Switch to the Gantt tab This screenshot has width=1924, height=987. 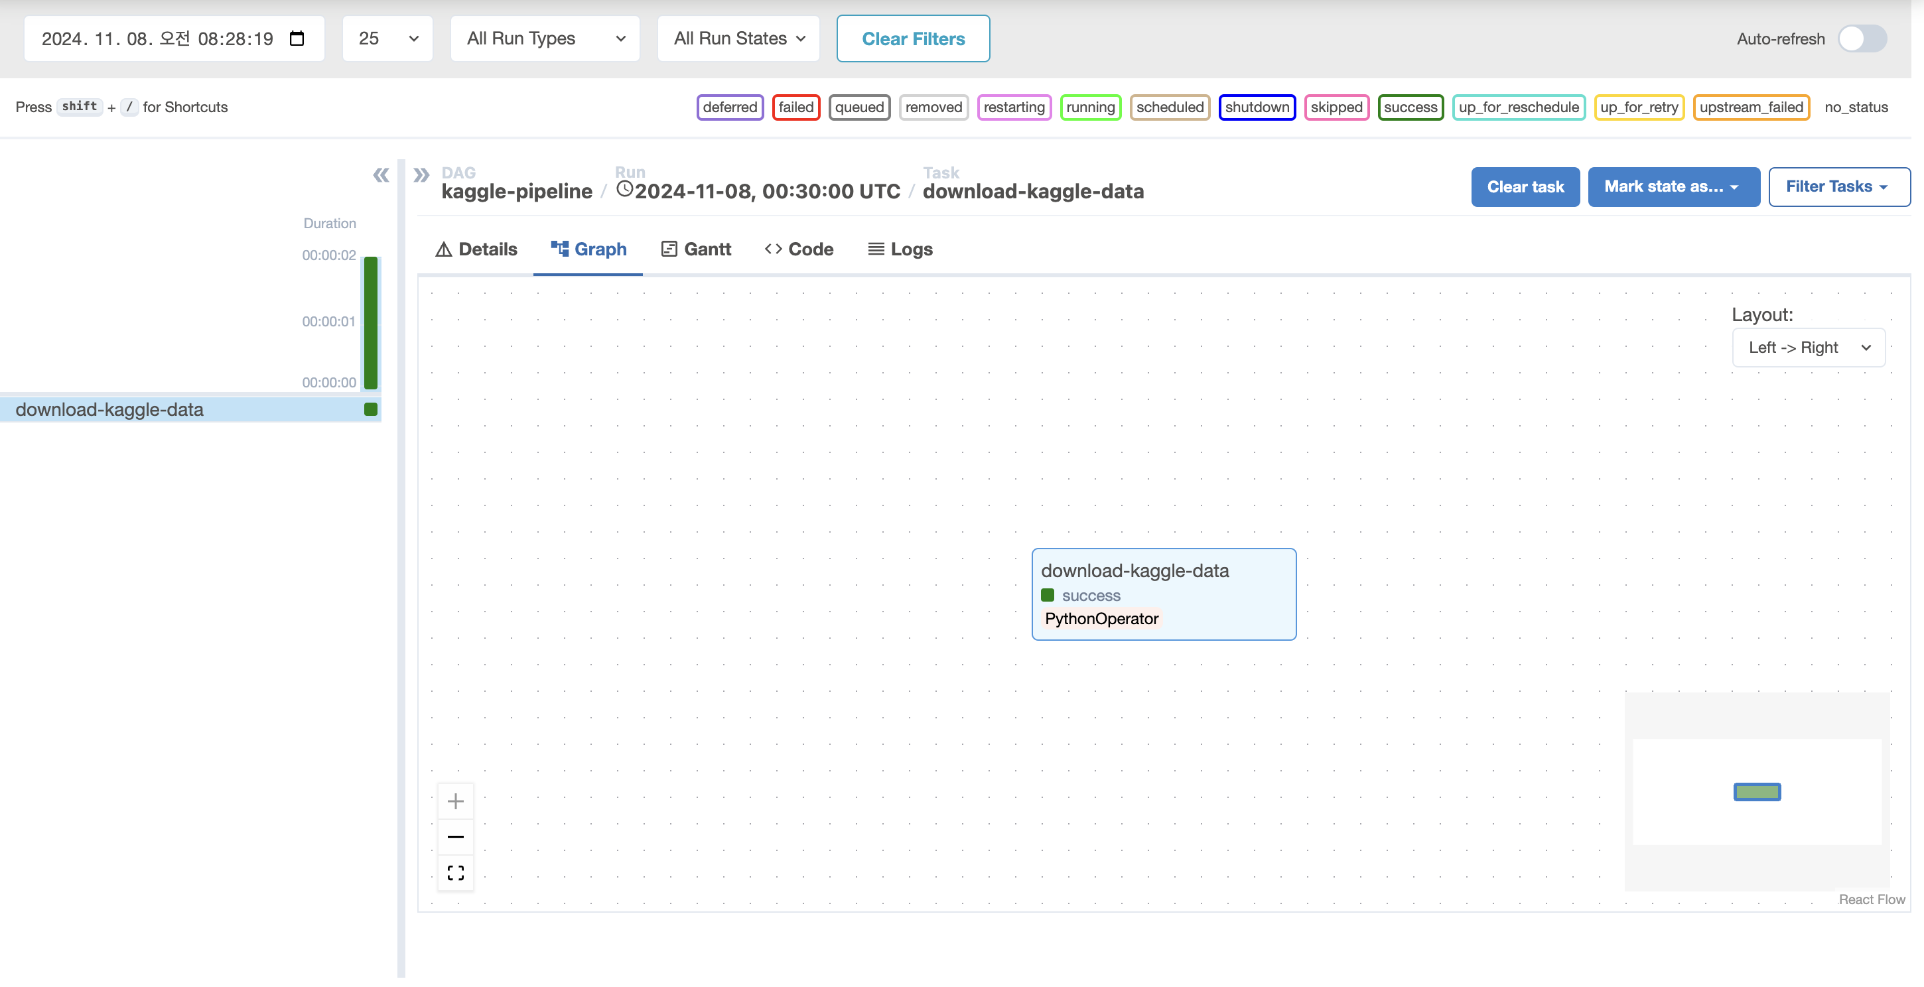[696, 249]
